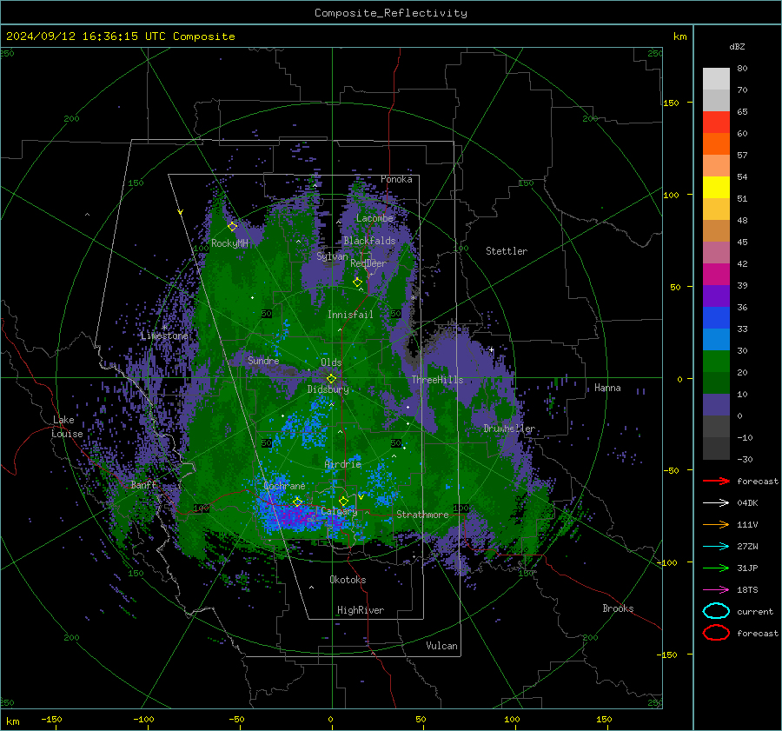This screenshot has width=782, height=731.
Task: Click the -100 tick on bottom km axis
Action: [143, 719]
